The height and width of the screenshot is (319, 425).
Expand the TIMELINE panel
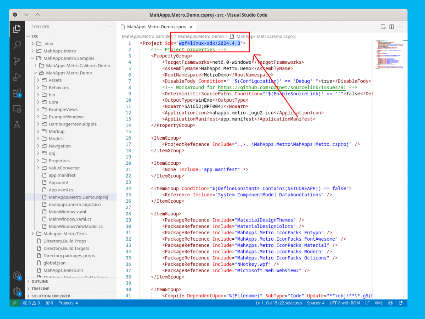click(x=70, y=289)
